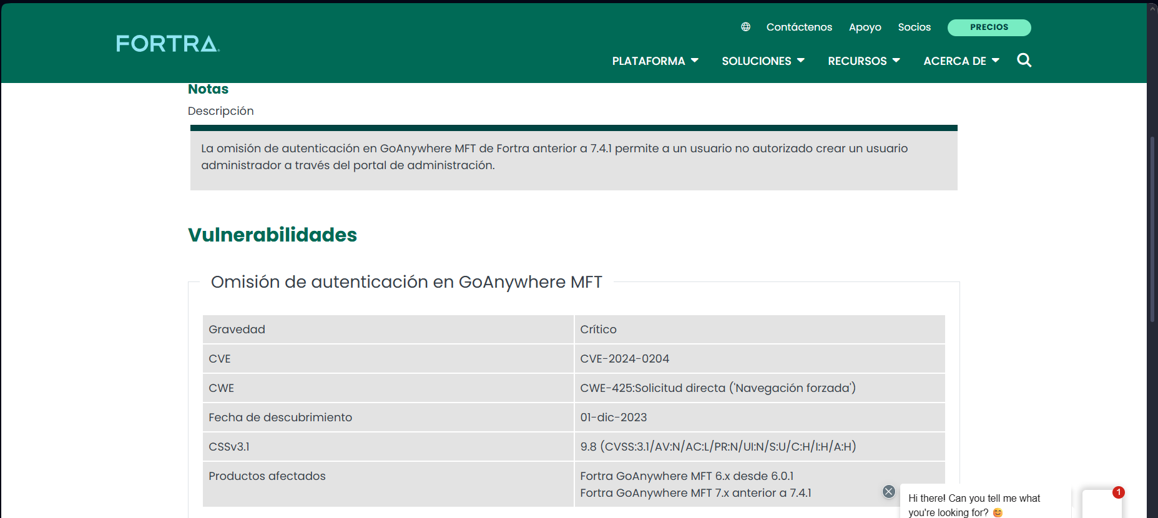Select 'Fortra GoAnywhere MFT 7.x anterior a 7.4.1'
Image resolution: width=1158 pixels, height=518 pixels.
click(695, 493)
